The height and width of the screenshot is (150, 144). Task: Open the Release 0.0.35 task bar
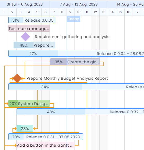tap(32, 20)
